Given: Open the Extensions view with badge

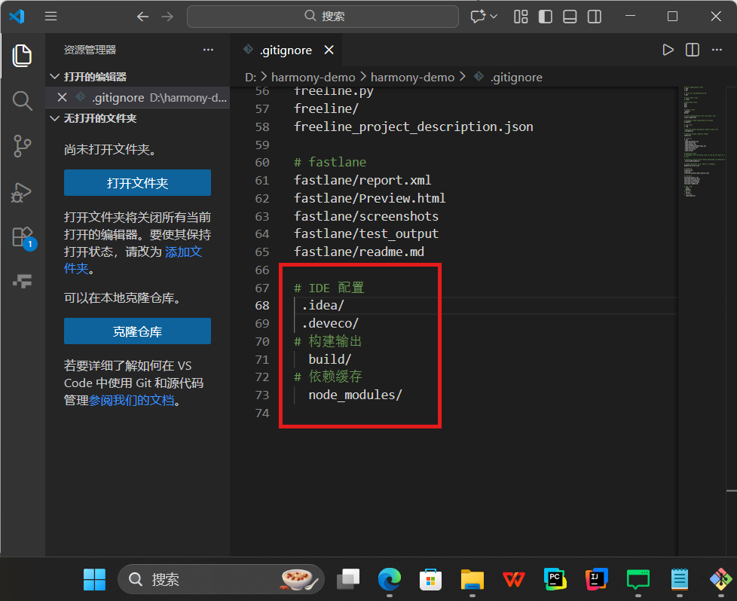Looking at the screenshot, I should (23, 238).
